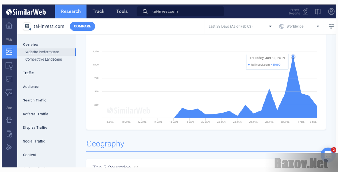Image resolution: width=338 pixels, height=172 pixels.
Task: Select Overview in the side menu
Action: click(x=31, y=44)
